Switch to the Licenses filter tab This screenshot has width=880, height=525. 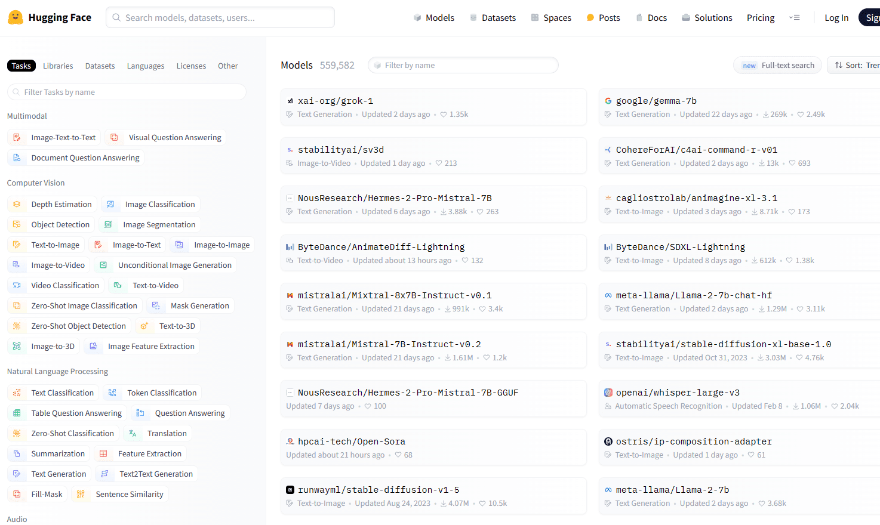pyautogui.click(x=191, y=66)
